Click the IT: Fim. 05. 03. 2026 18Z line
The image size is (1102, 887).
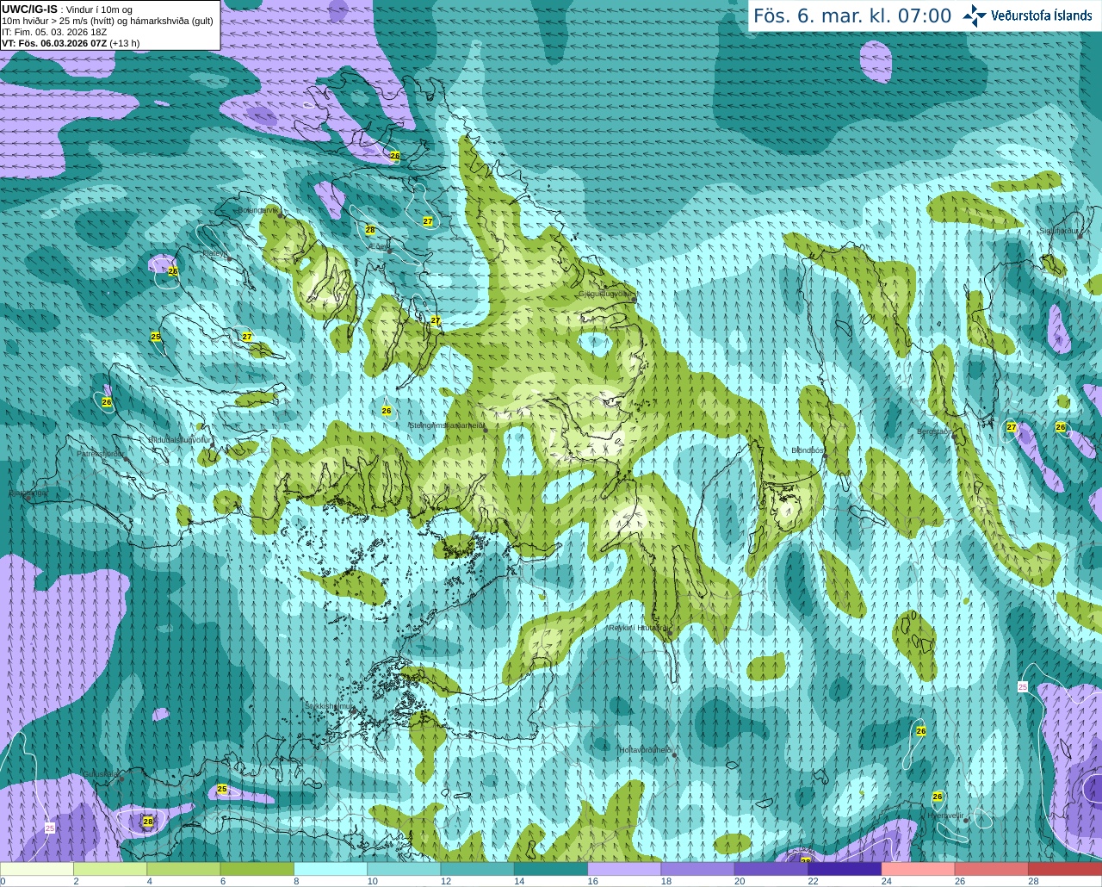[x=54, y=32]
